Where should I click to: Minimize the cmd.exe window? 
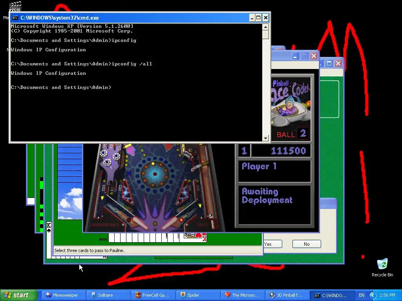252,18
